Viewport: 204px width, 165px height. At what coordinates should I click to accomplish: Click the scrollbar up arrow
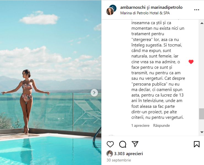202,23
